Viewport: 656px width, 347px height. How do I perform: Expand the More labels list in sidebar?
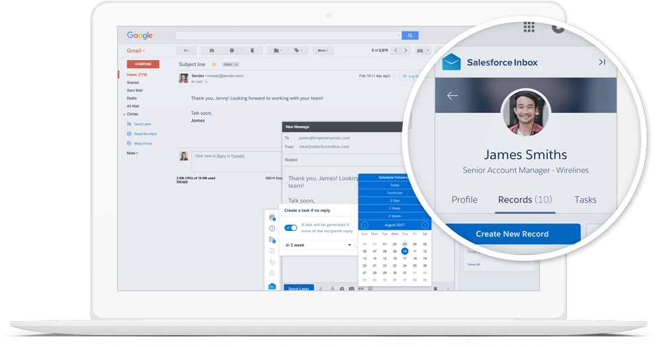pyautogui.click(x=132, y=153)
